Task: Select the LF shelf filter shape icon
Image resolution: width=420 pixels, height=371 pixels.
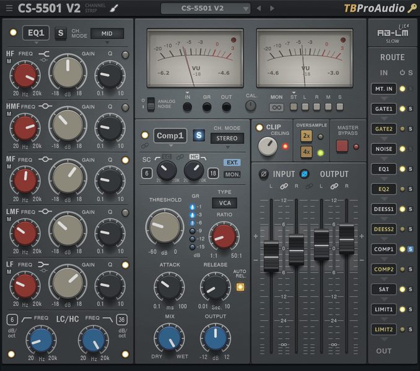Action: pyautogui.click(x=43, y=265)
